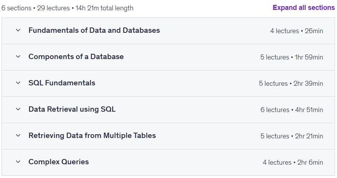Open the SQL Fundamentals chevron arrow

[x=18, y=83]
